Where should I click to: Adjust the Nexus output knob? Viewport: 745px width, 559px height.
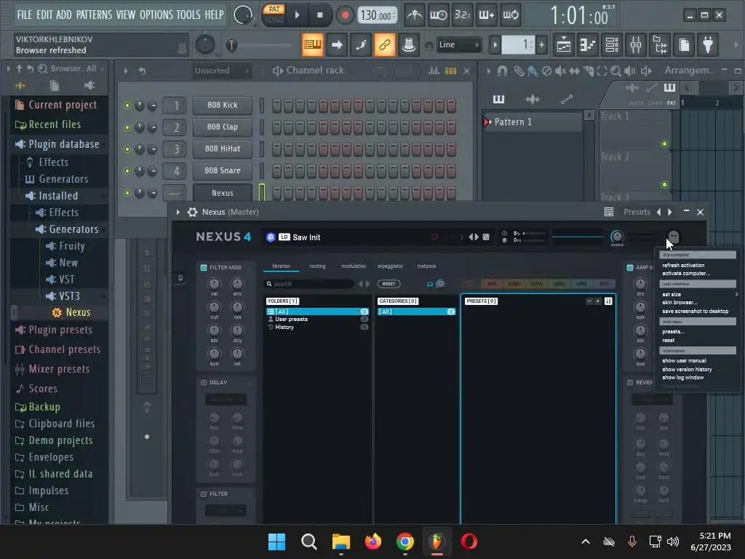[x=617, y=236]
